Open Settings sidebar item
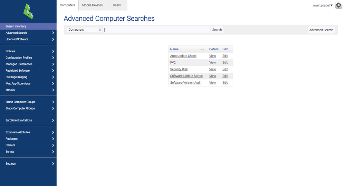The width and height of the screenshot is (345, 186). click(28, 164)
